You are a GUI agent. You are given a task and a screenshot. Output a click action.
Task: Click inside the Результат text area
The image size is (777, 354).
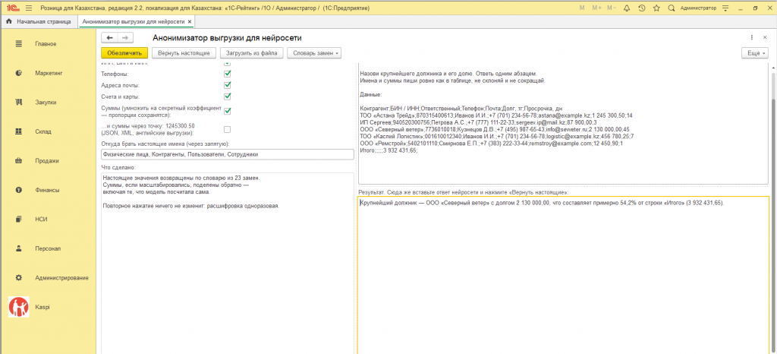[562, 275]
